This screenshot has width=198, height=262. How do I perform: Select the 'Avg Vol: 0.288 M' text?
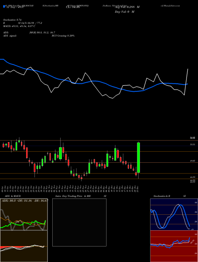click(x=127, y=7)
